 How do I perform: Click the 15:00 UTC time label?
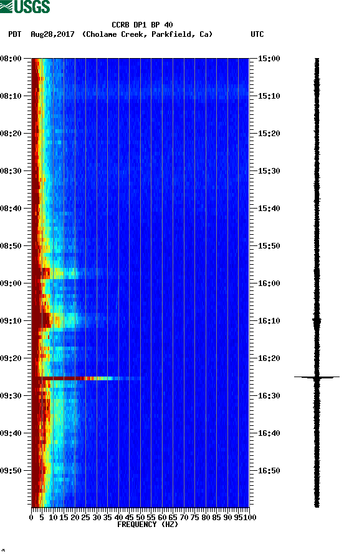pos(269,59)
